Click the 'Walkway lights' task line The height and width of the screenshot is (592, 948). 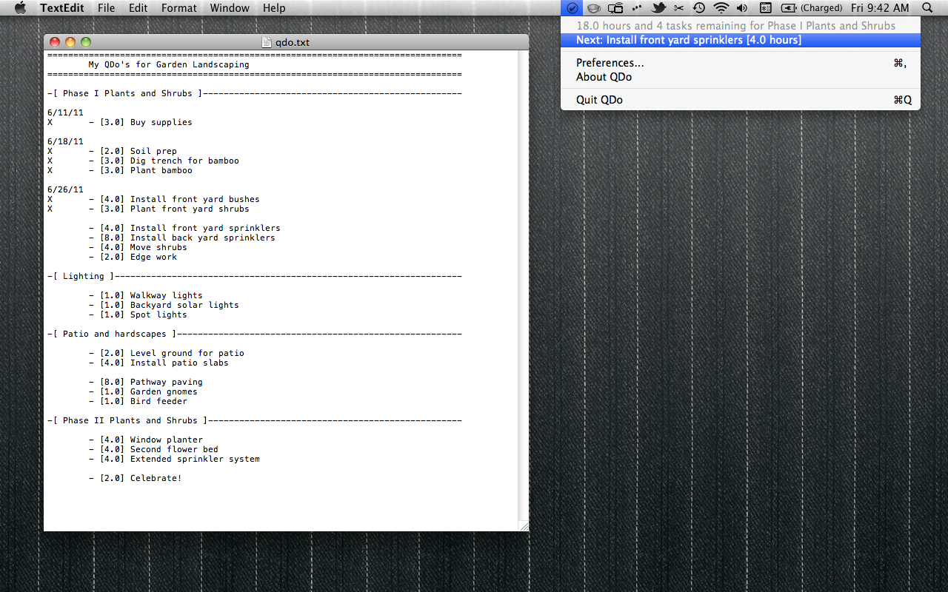(x=145, y=295)
